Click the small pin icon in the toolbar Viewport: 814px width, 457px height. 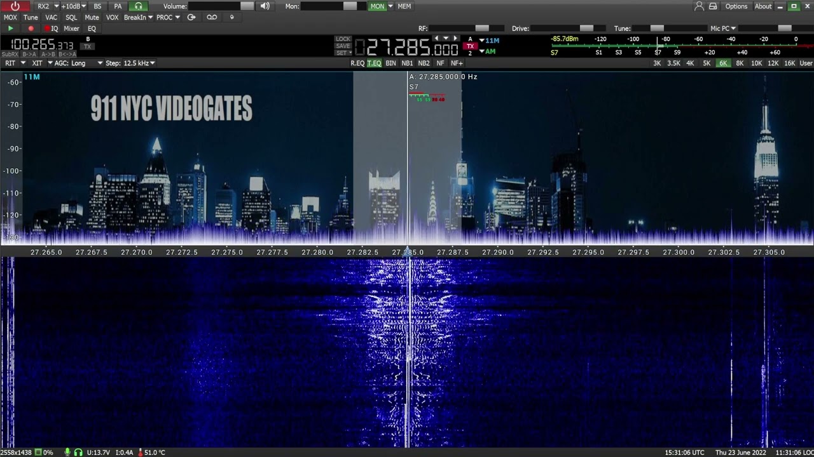231,17
